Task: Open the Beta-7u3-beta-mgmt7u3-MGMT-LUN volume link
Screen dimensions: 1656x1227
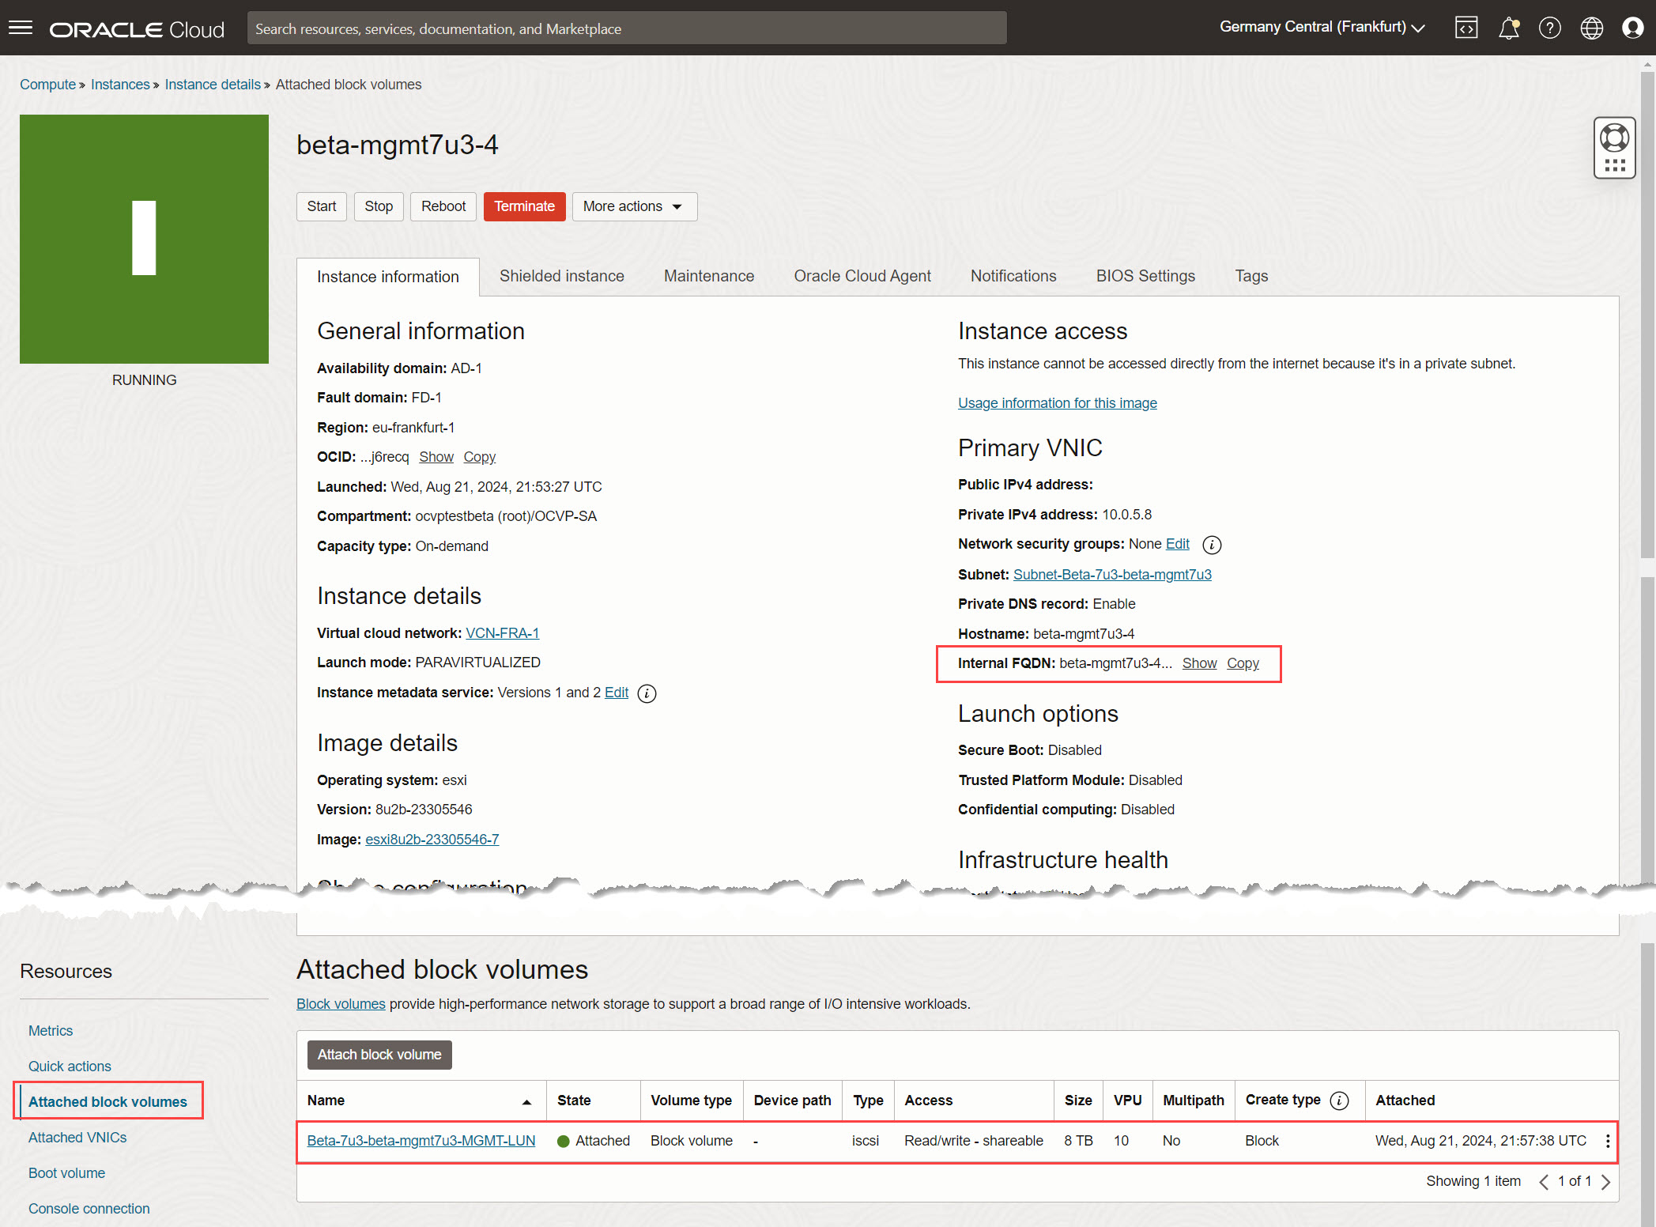Action: (421, 1141)
